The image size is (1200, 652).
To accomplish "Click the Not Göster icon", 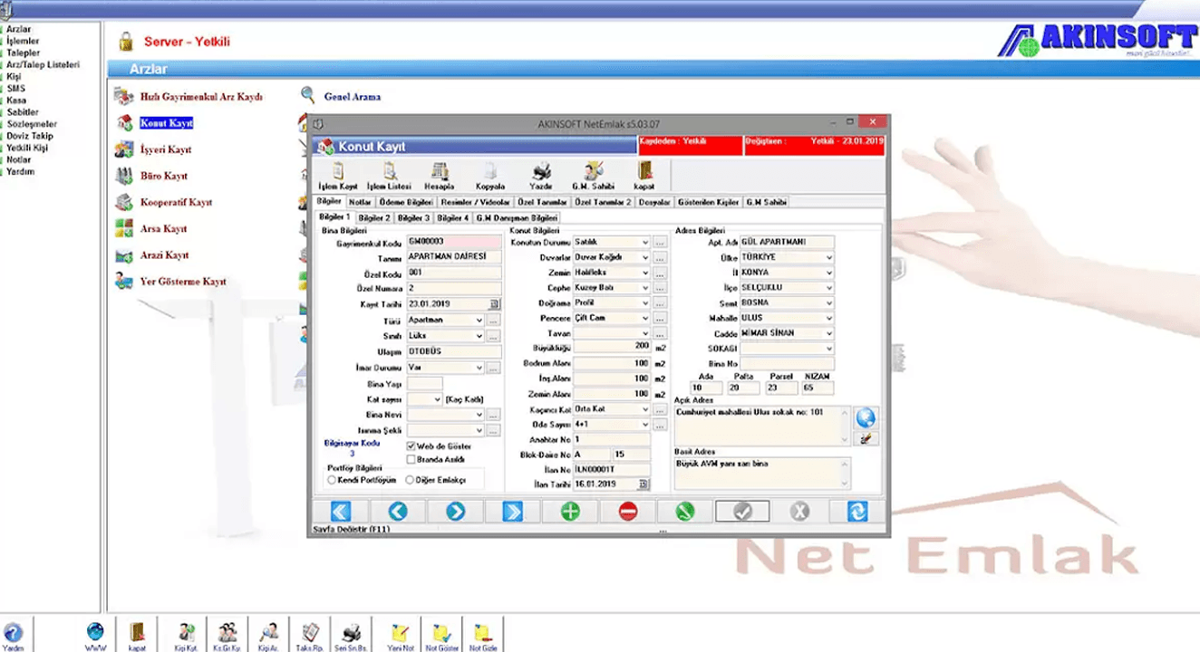I will (x=441, y=636).
